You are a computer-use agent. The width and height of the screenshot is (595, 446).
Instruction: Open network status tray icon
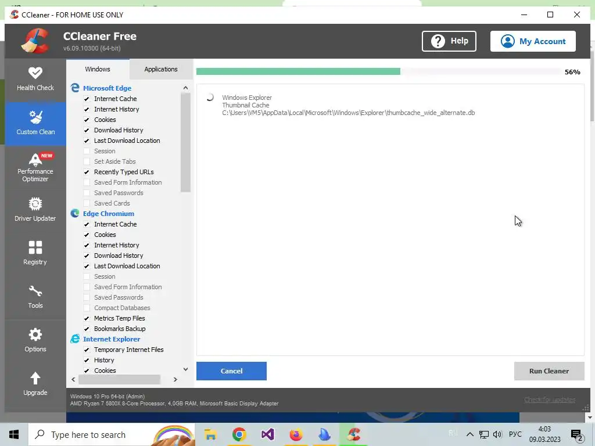(484, 434)
